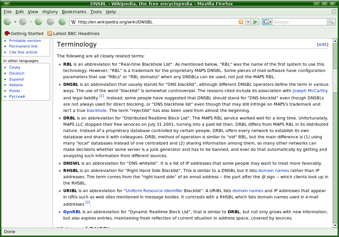
Task: Switch to the Česky language version
Action: [15, 67]
